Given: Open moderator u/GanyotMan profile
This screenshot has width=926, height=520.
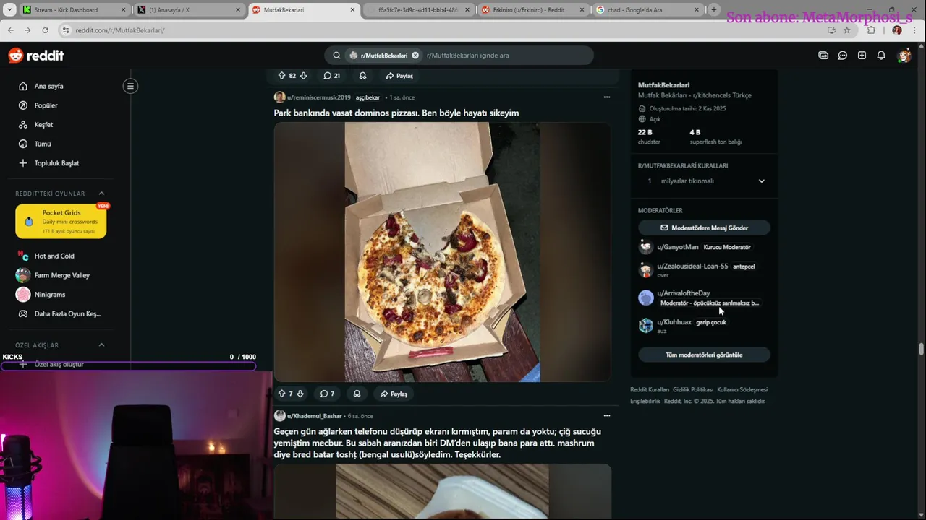Looking at the screenshot, I should pyautogui.click(x=678, y=247).
